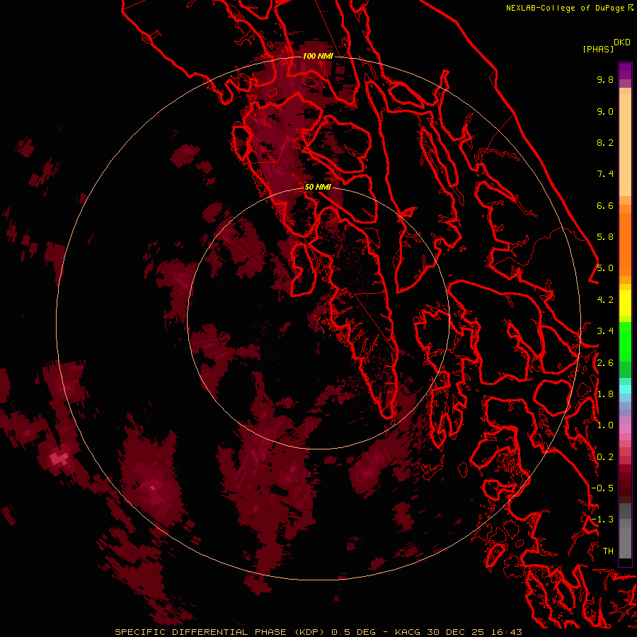Image resolution: width=637 pixels, height=637 pixels.
Task: Click the 5.8 scale value
Action: pyautogui.click(x=605, y=237)
